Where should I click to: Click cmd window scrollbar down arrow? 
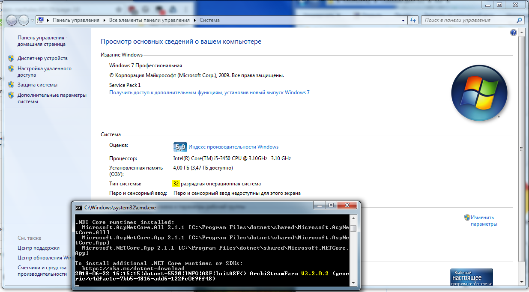pos(353,283)
